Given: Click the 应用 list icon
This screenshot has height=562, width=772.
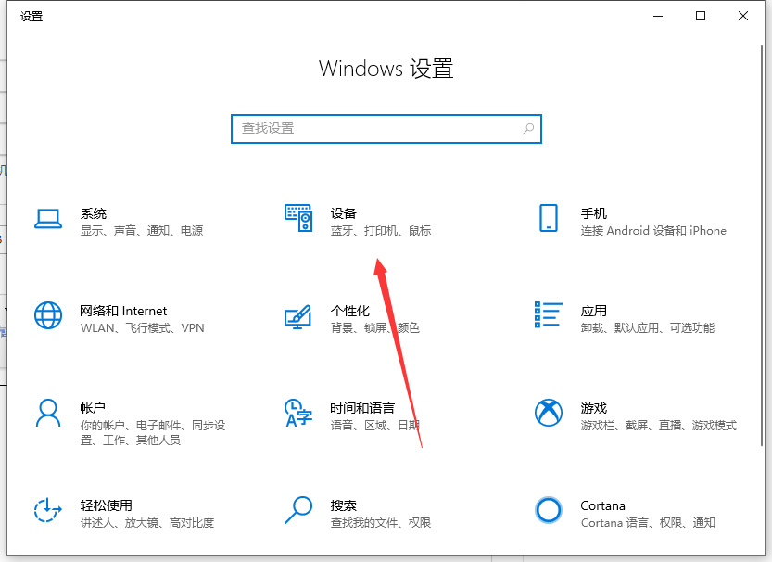Looking at the screenshot, I should (x=549, y=314).
